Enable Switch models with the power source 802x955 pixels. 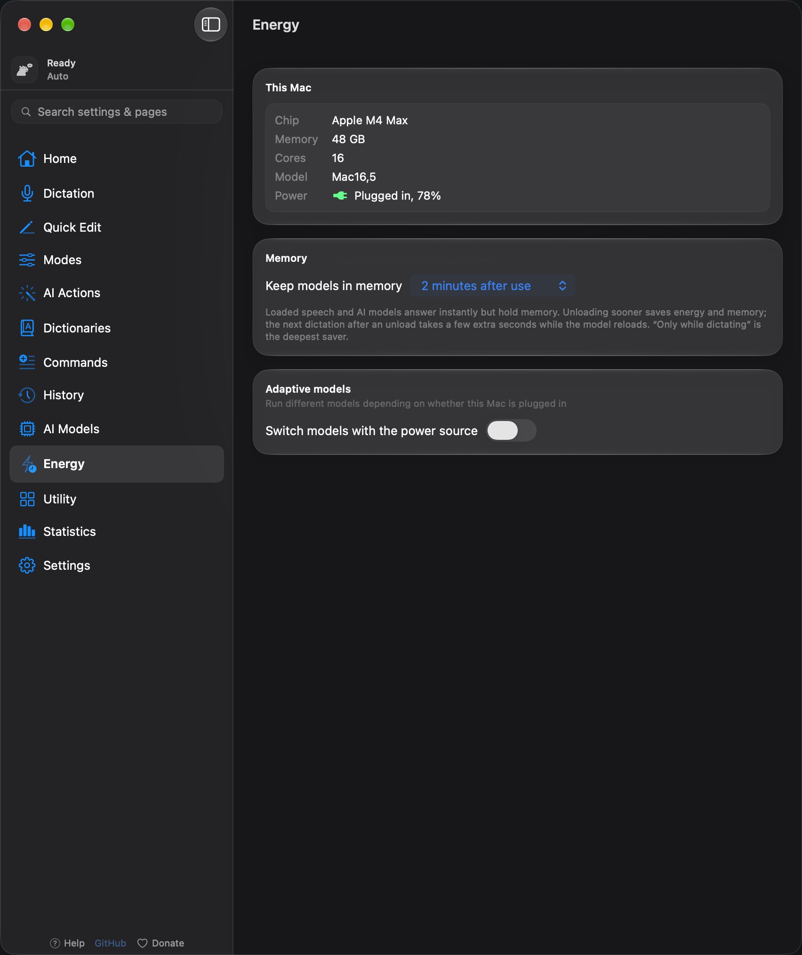511,430
